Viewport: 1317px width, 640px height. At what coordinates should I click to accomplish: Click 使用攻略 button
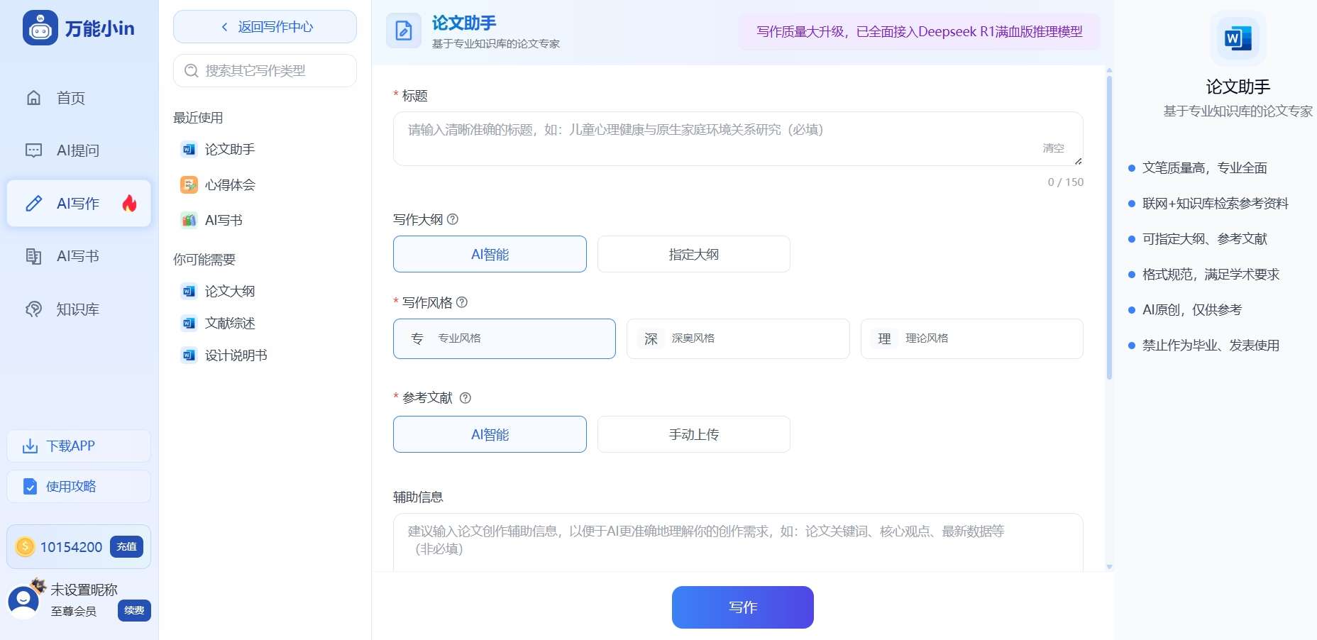(79, 487)
